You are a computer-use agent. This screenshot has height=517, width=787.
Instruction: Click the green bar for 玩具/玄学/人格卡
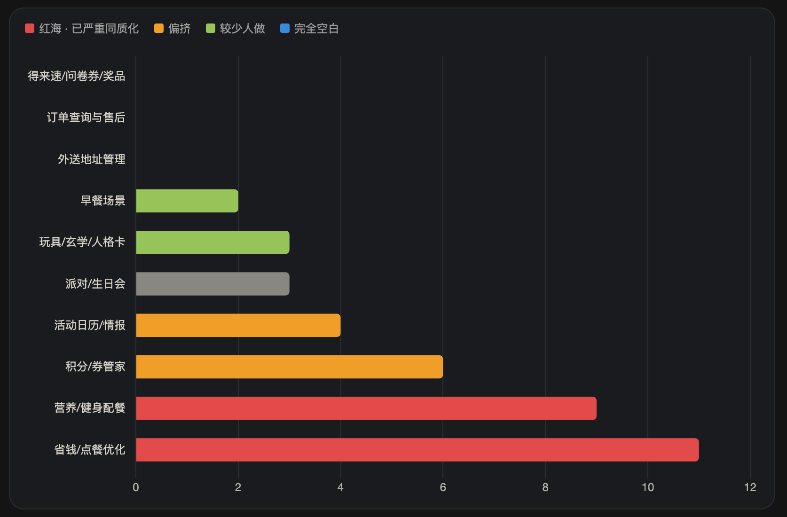213,243
